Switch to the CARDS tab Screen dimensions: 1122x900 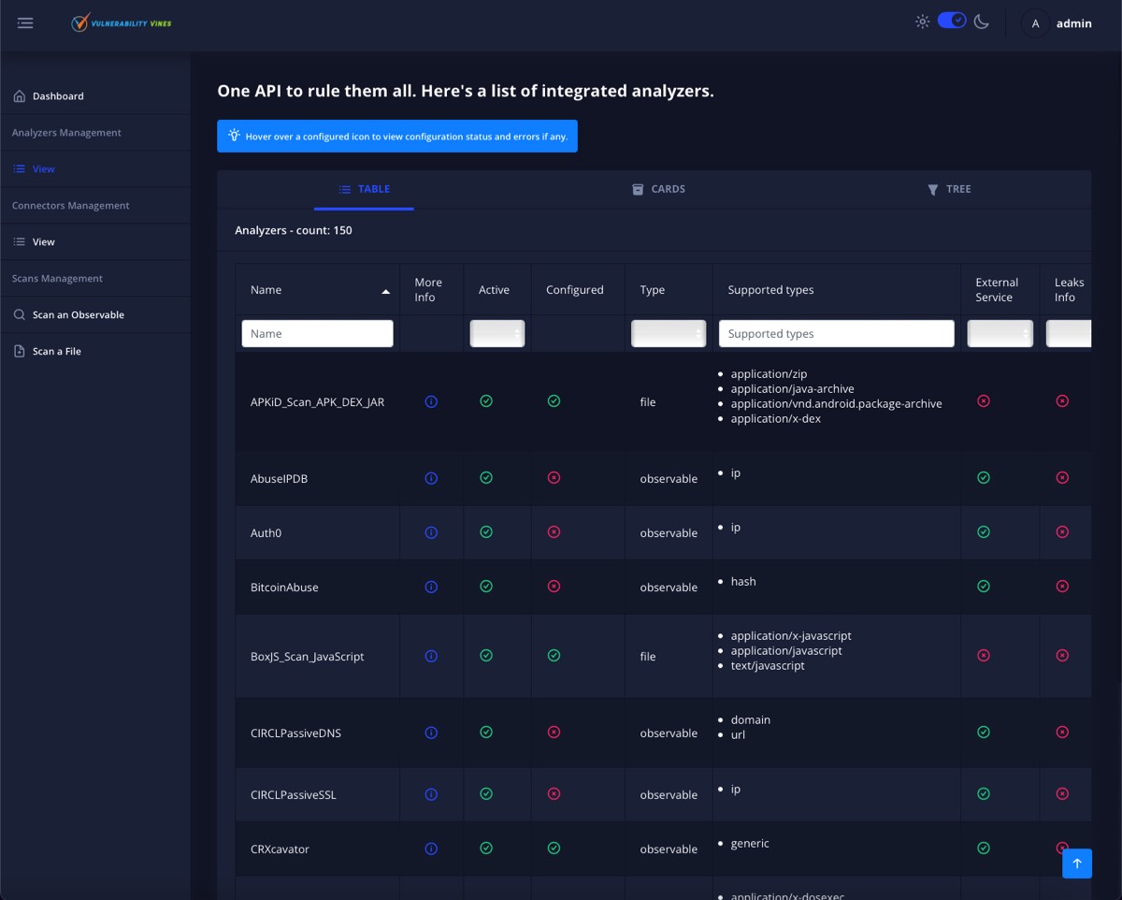658,189
